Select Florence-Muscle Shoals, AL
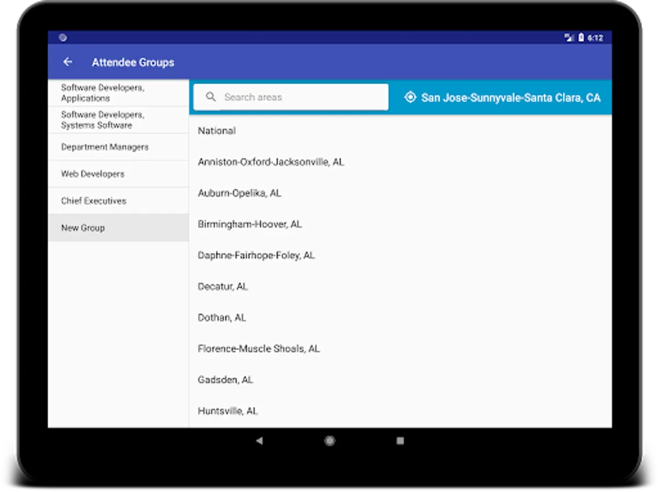Screen dimensions: 658x492 coord(400,349)
